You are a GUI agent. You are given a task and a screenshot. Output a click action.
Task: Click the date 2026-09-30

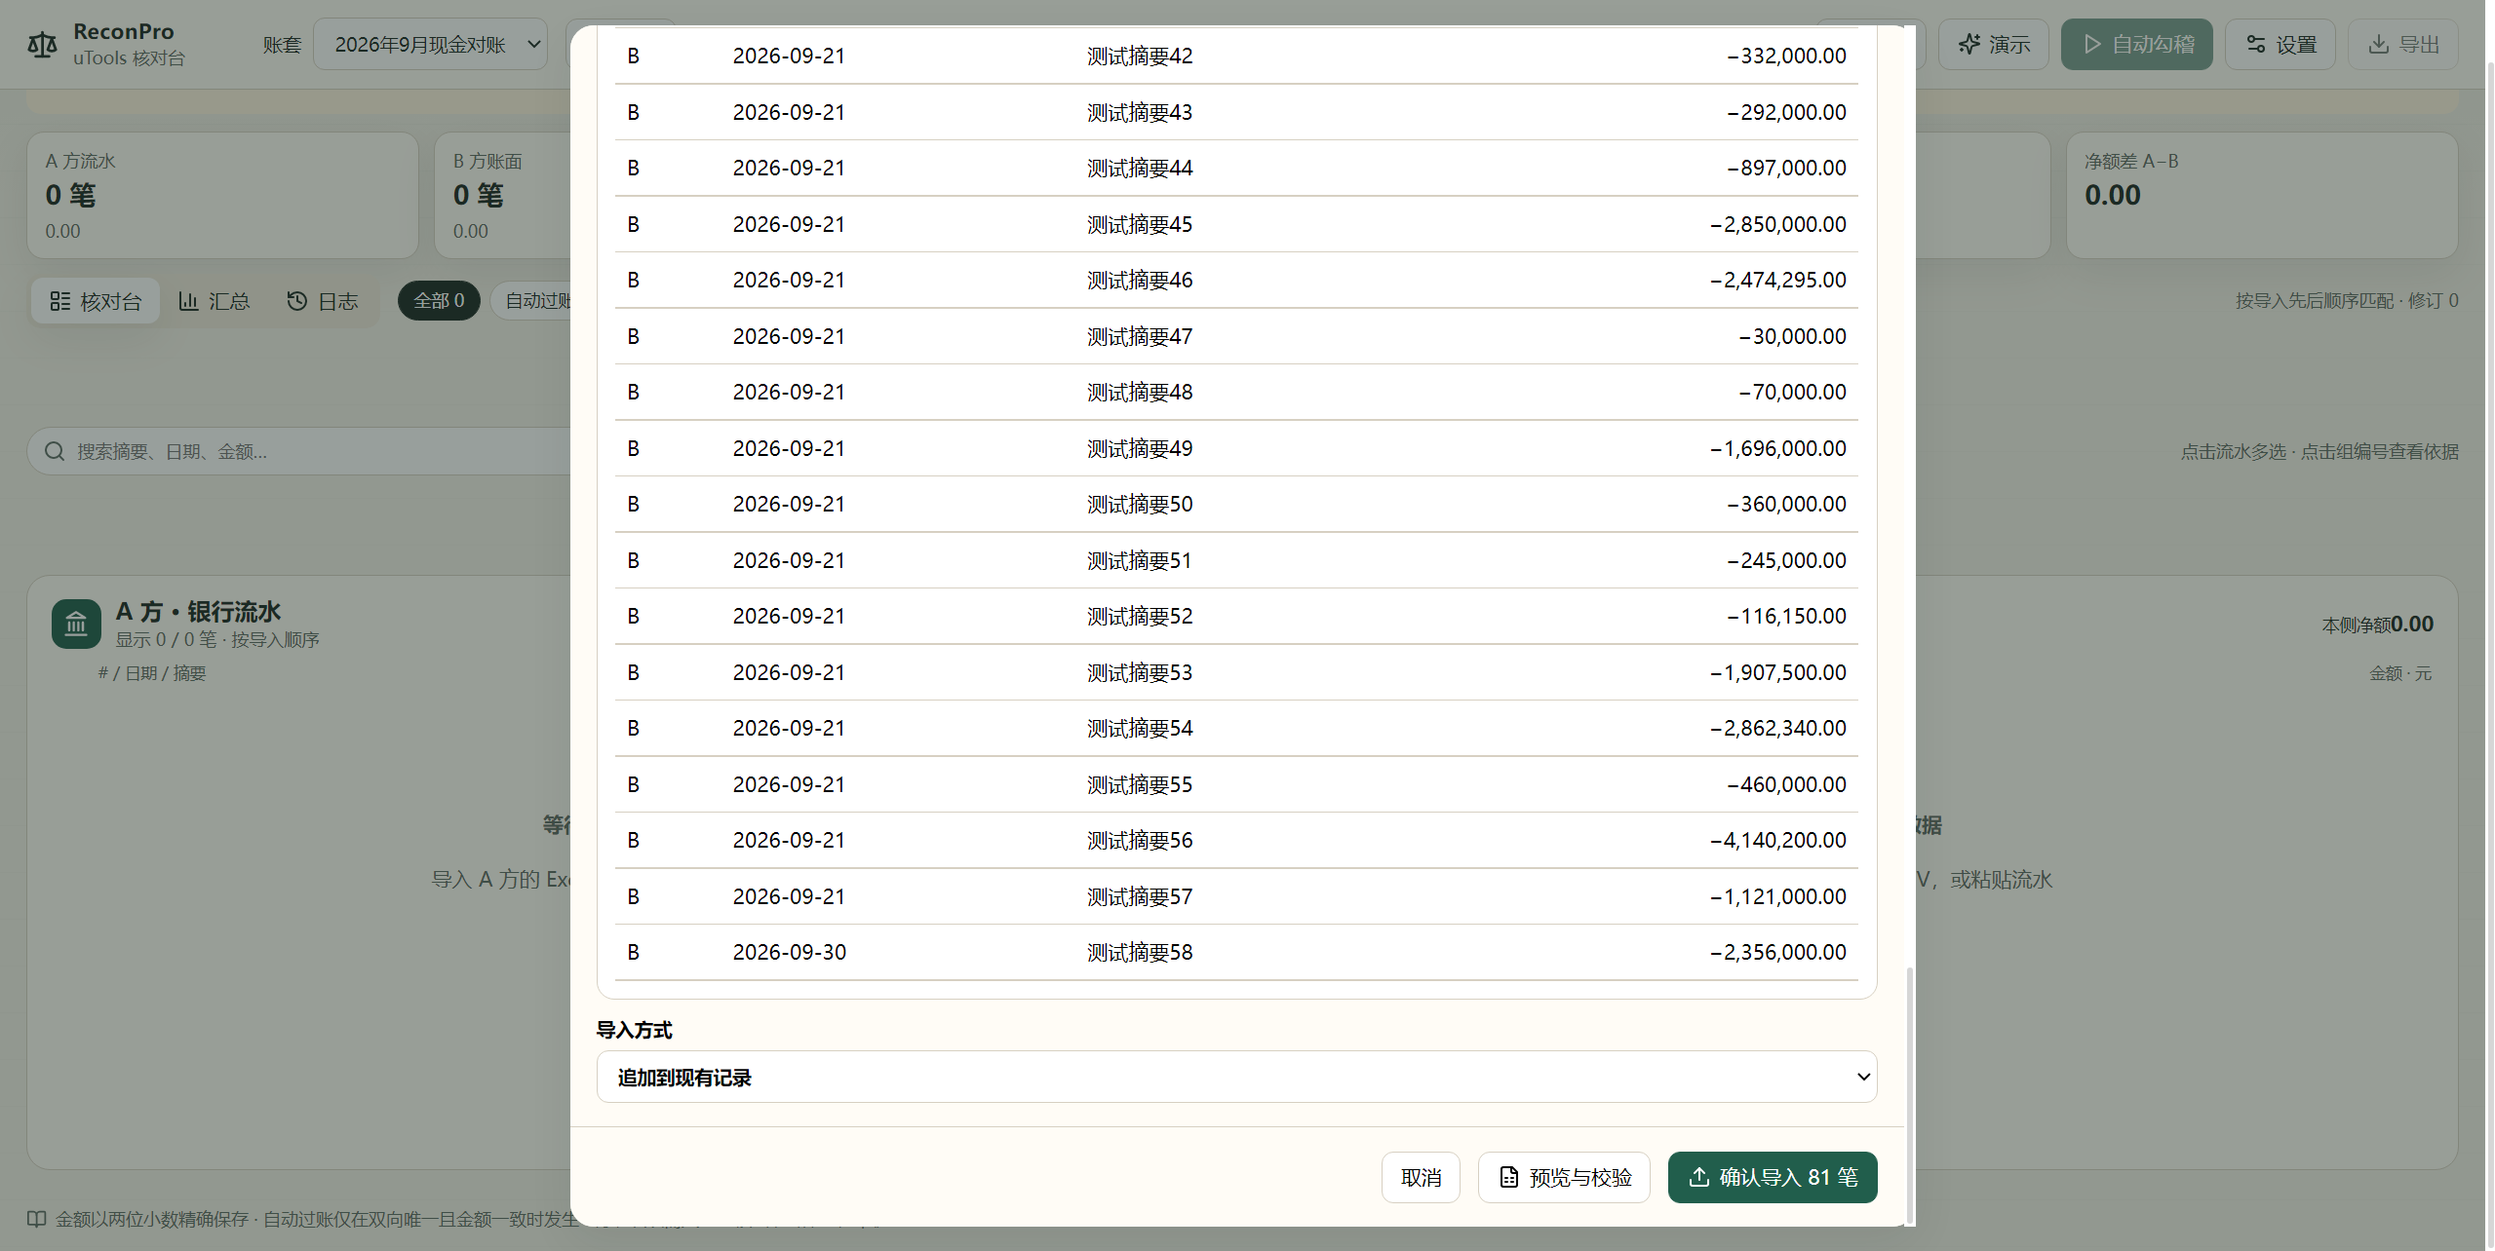coord(790,953)
